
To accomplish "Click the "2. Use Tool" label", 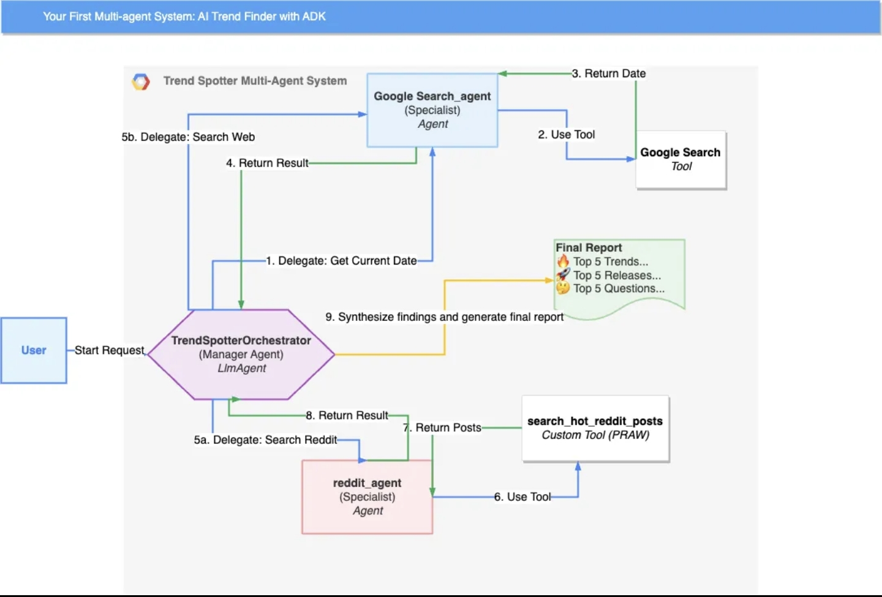I will click(x=567, y=135).
